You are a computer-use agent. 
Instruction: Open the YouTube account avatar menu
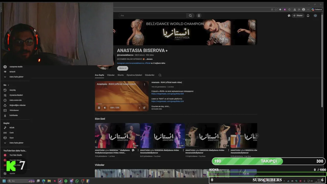click(x=315, y=16)
